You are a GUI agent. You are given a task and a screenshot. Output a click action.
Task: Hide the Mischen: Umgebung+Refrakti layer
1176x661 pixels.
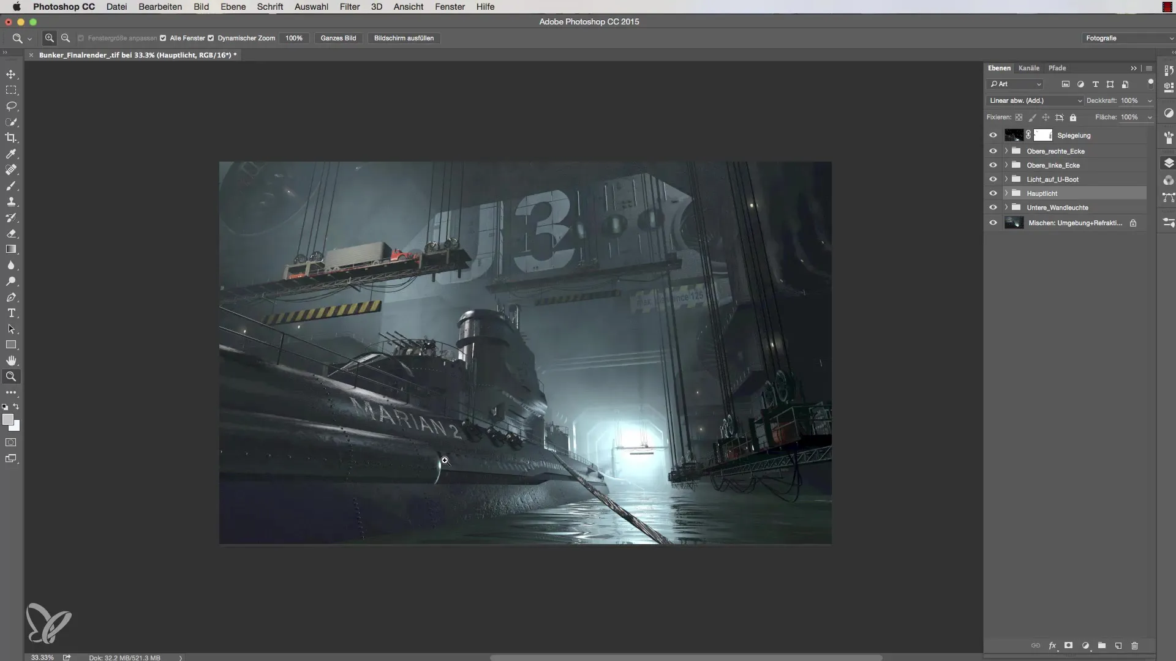click(x=993, y=223)
